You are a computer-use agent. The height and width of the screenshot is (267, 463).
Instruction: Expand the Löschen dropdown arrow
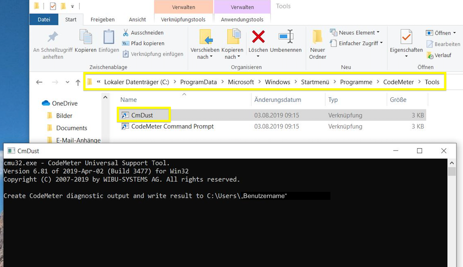(x=258, y=57)
